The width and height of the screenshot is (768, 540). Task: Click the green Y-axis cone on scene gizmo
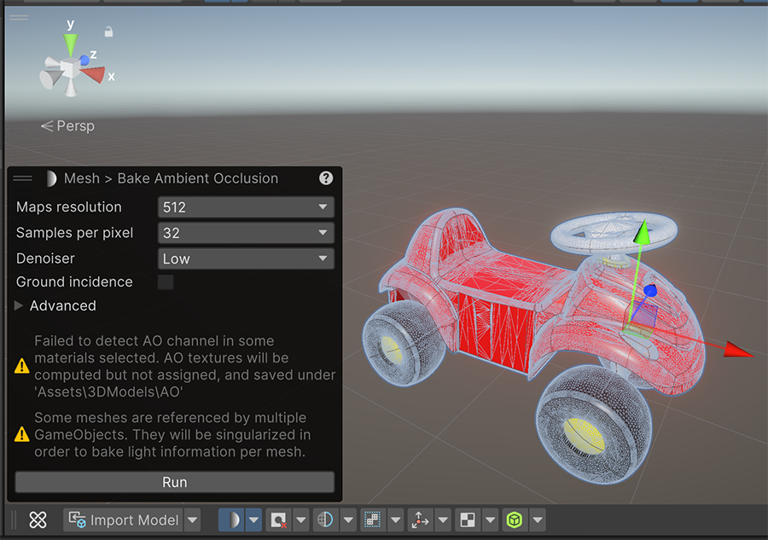(71, 44)
